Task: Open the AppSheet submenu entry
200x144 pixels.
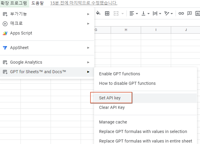Action: [x=47, y=48]
